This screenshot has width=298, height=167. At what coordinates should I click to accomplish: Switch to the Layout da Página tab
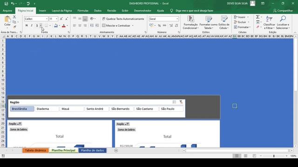(x=62, y=11)
